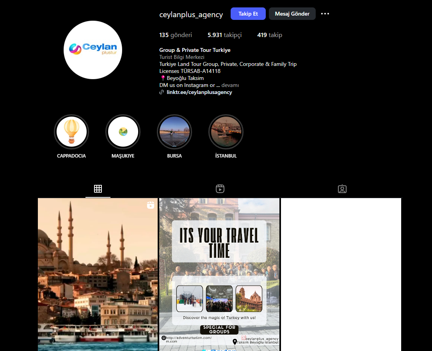Open the linktr.ee/ceylanplusagency link
This screenshot has width=432, height=351.
tap(199, 92)
